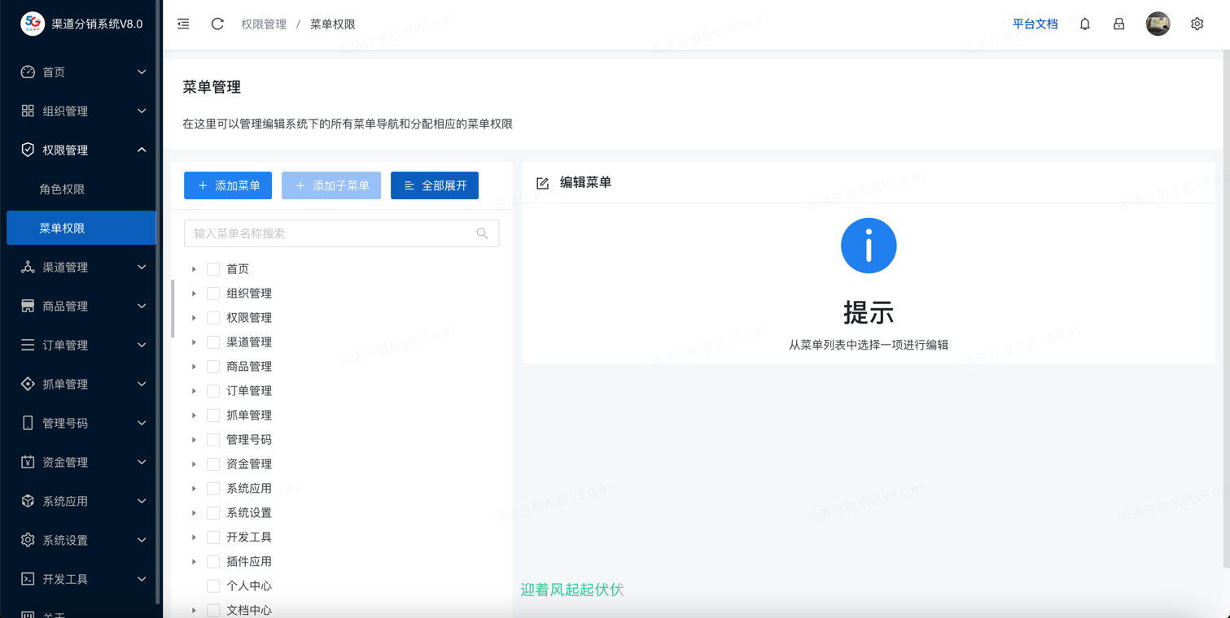Collapse the 权限管理 sidebar menu
Viewport: 1230px width, 618px height.
tap(81, 150)
